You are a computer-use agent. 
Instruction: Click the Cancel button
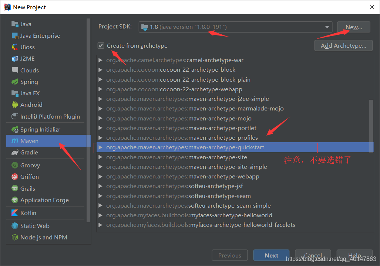(313, 255)
